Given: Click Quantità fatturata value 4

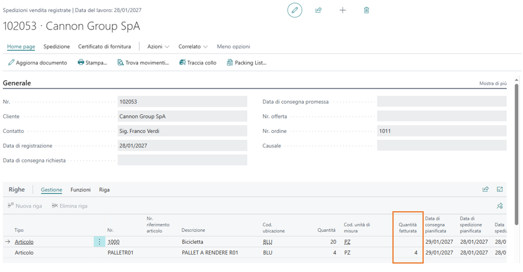Looking at the screenshot, I should pyautogui.click(x=416, y=253).
